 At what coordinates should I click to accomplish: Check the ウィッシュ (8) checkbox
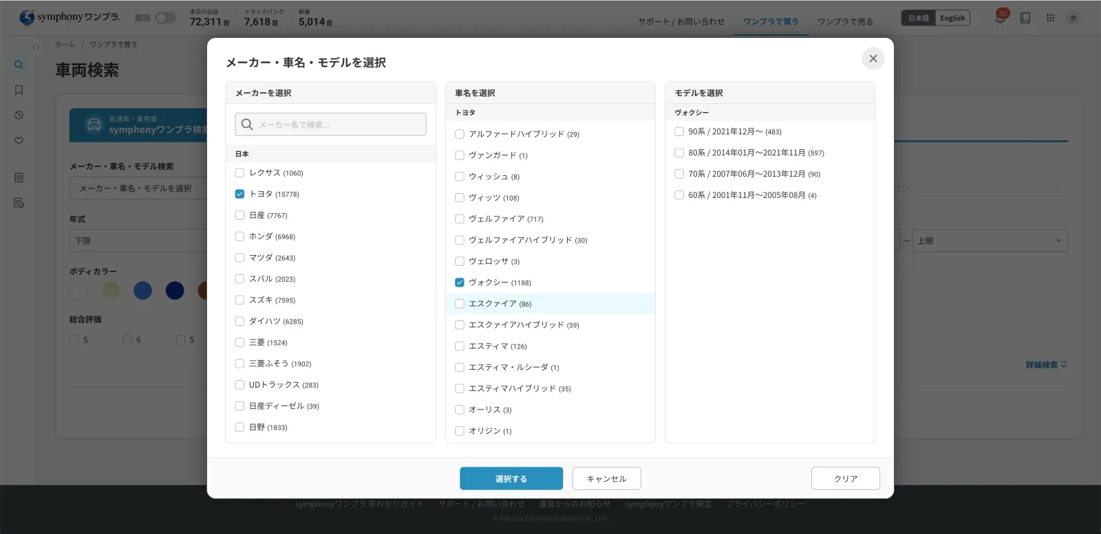460,177
